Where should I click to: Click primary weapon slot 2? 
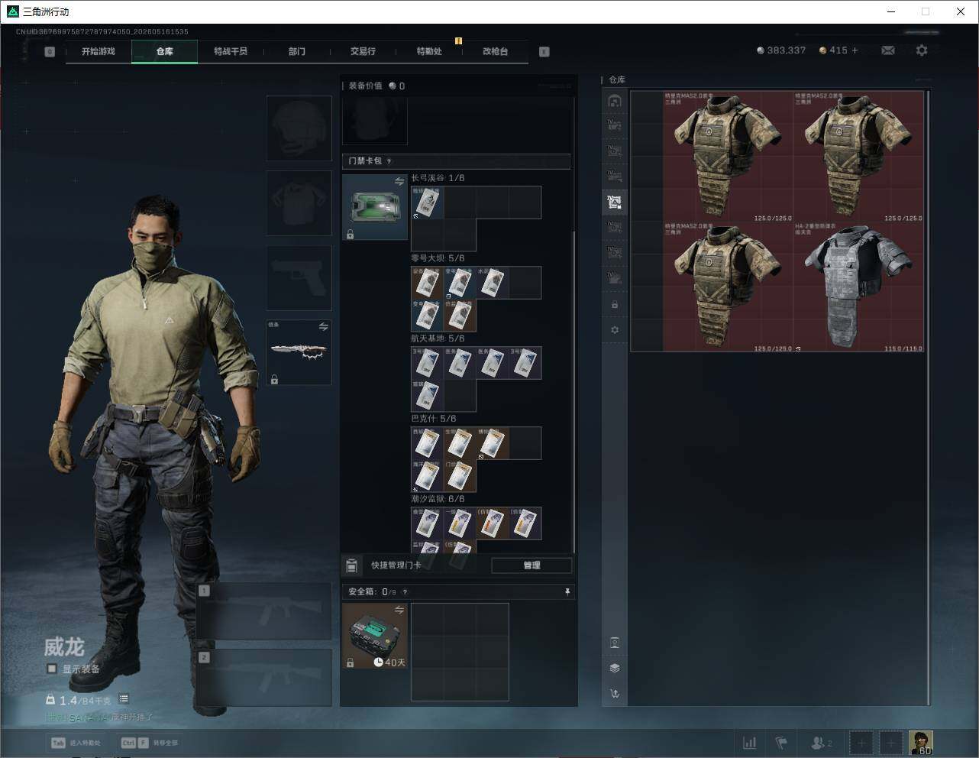coord(264,679)
